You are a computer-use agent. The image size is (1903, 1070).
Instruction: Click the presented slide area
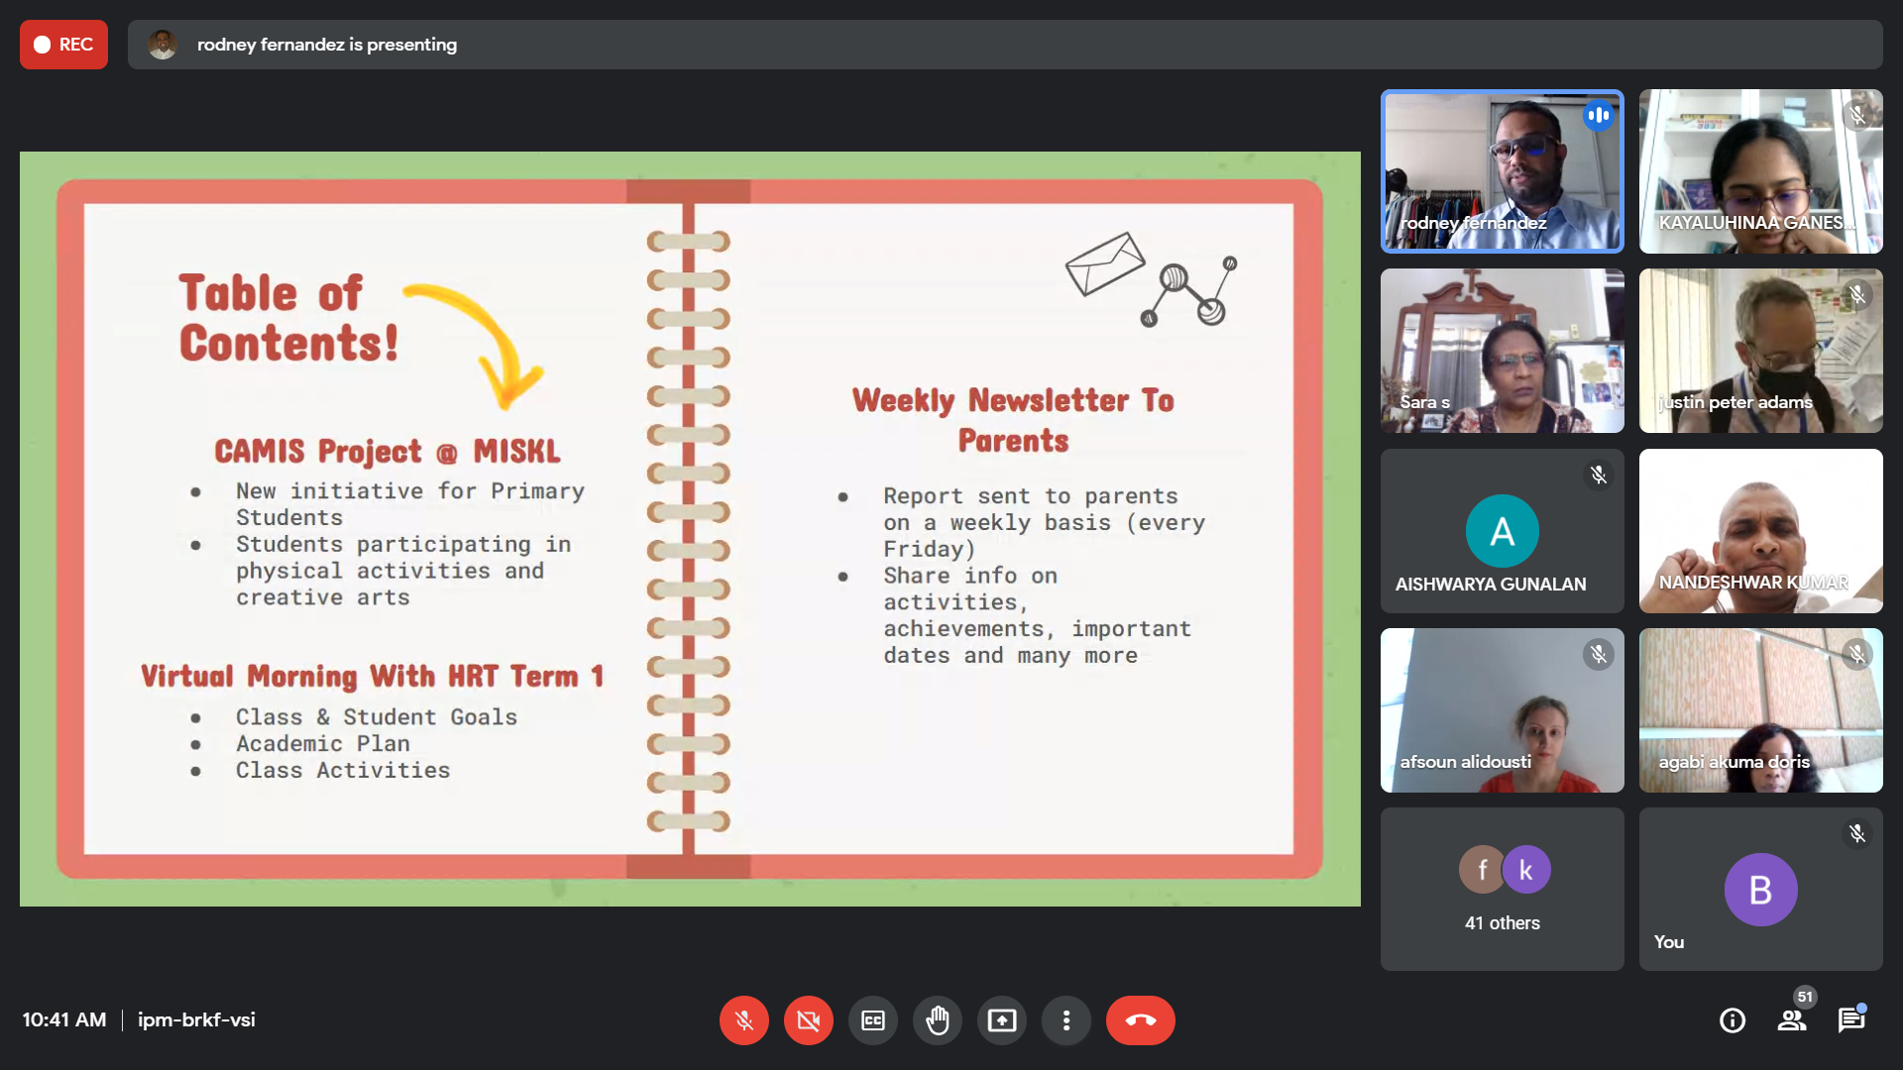tap(689, 528)
